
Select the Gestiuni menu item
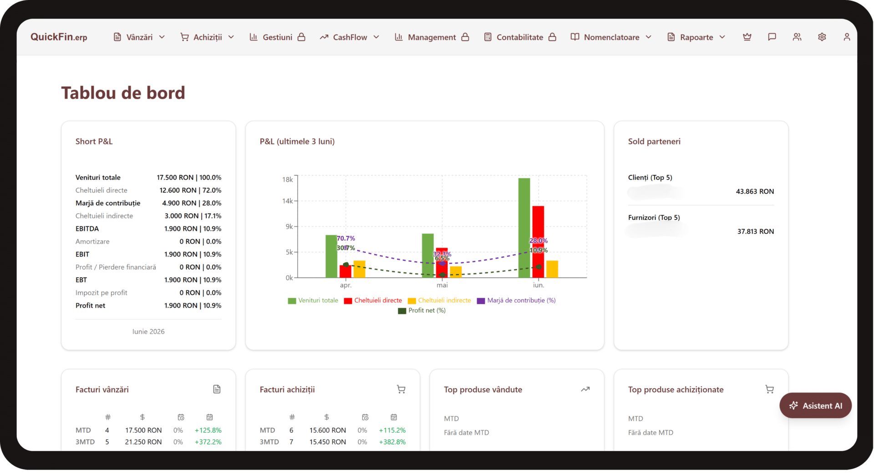[x=277, y=37]
